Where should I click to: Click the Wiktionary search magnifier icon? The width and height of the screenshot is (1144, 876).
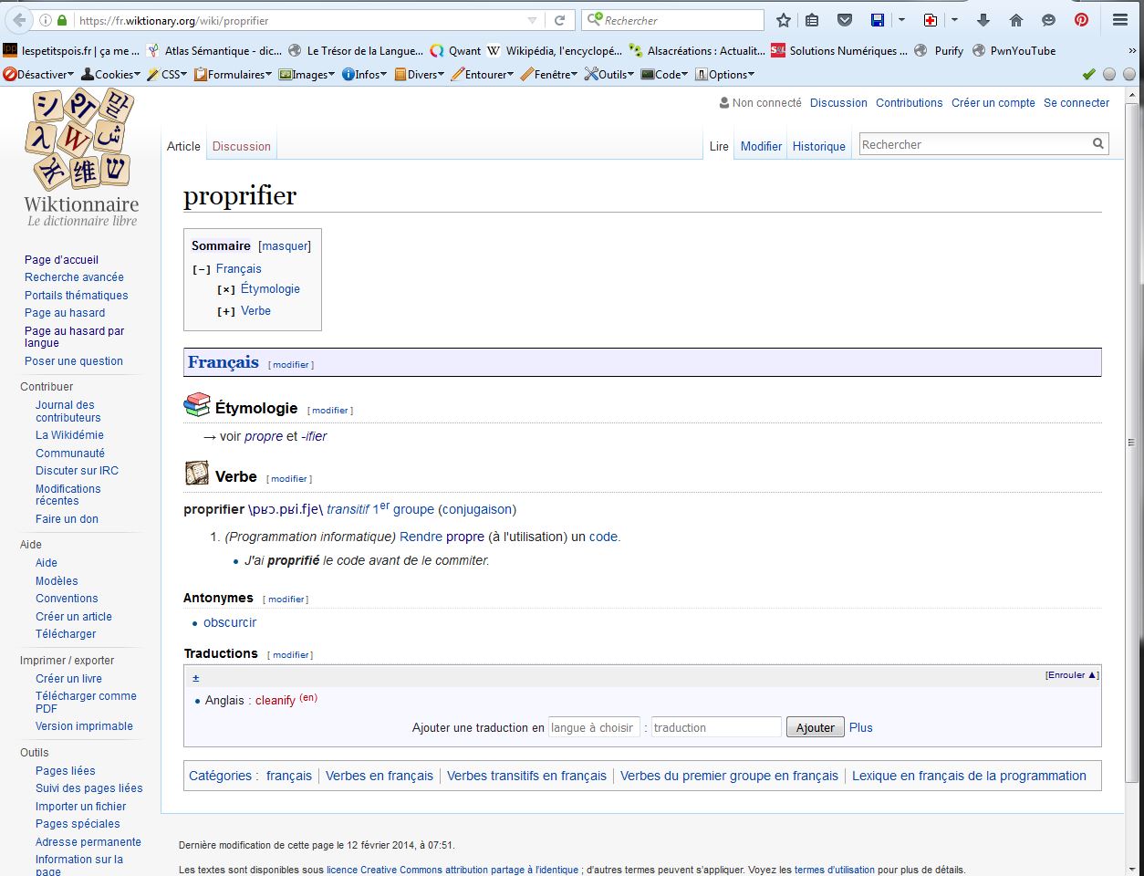coord(1098,143)
